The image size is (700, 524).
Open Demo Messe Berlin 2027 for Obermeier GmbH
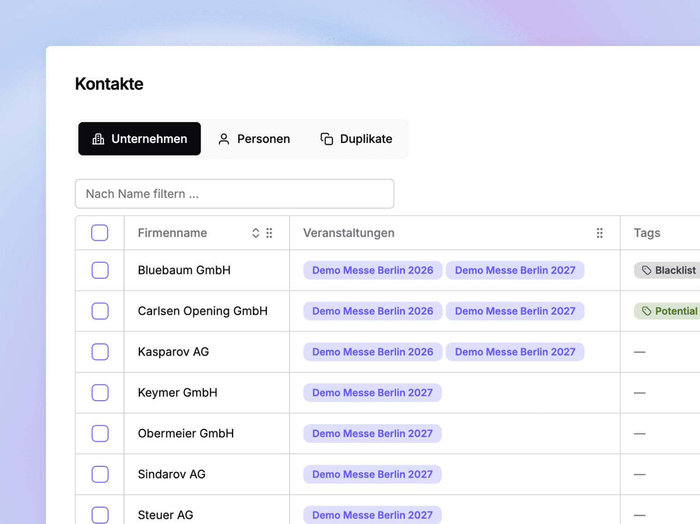372,433
